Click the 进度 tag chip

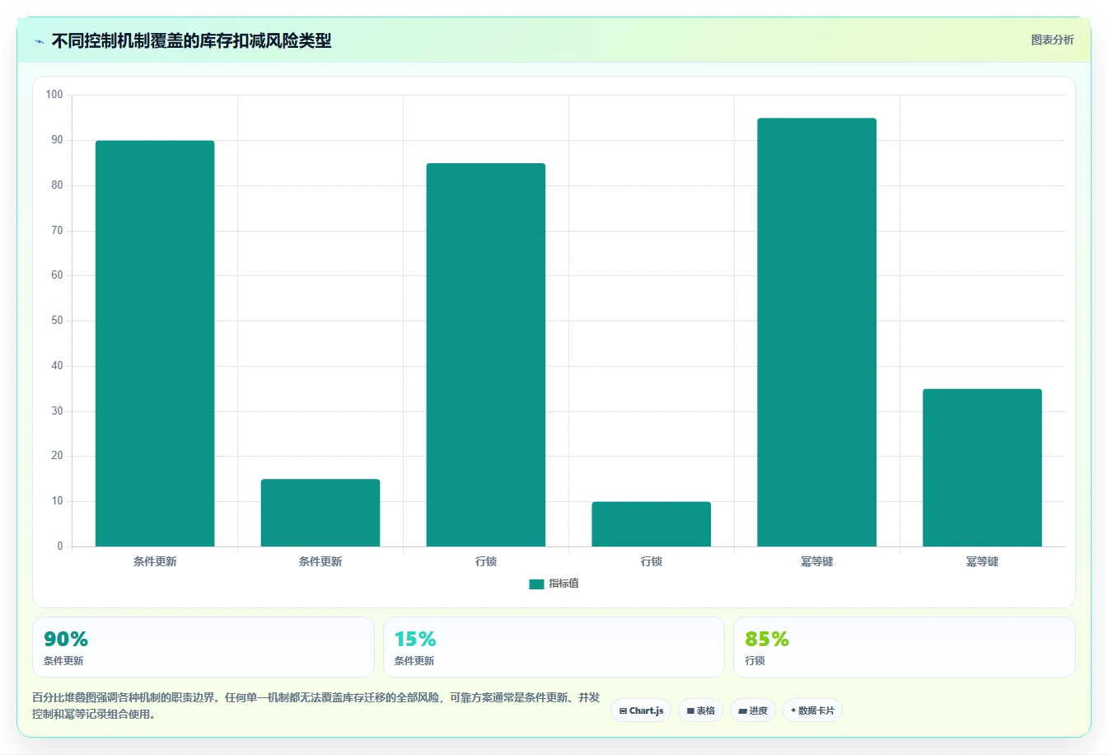tap(753, 710)
